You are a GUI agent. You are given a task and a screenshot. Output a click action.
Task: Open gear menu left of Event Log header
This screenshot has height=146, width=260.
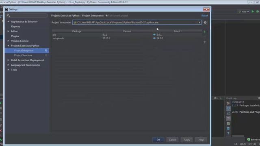click(x=215, y=98)
